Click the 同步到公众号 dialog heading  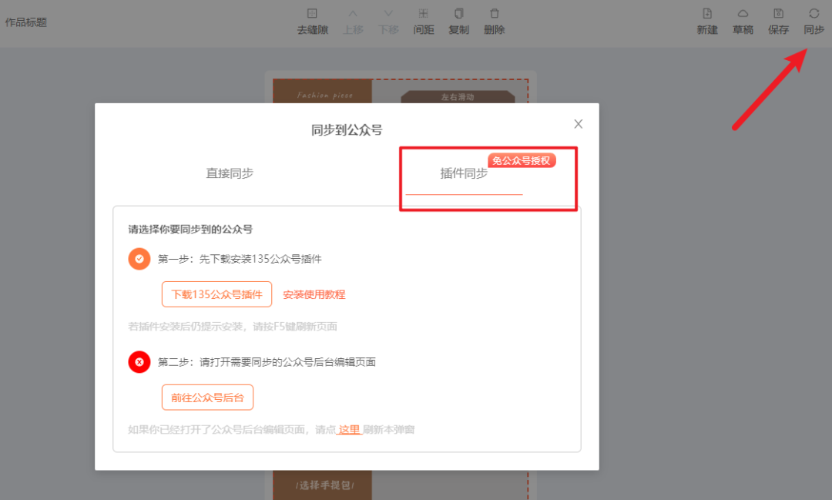pyautogui.click(x=347, y=130)
